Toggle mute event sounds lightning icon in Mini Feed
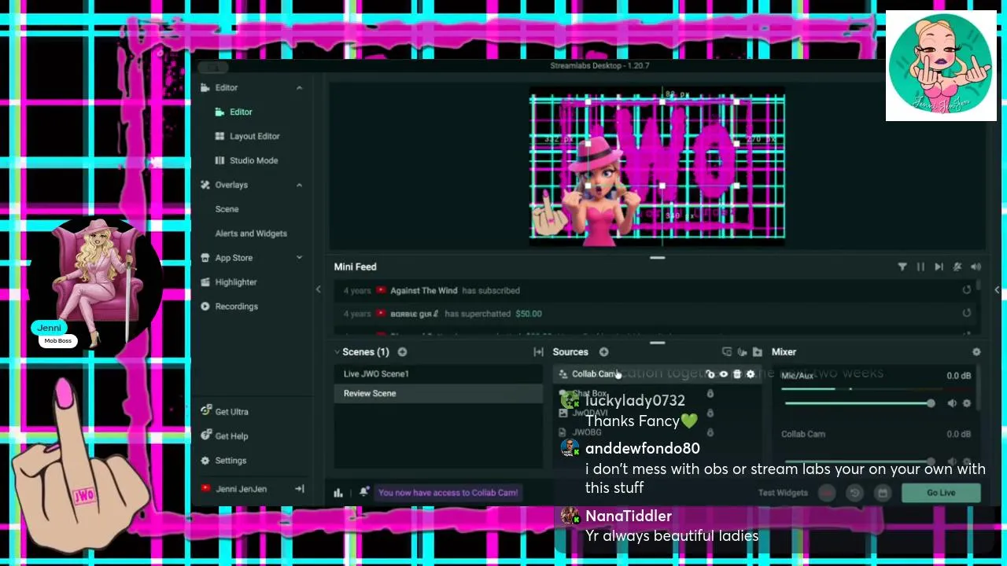 tap(957, 267)
